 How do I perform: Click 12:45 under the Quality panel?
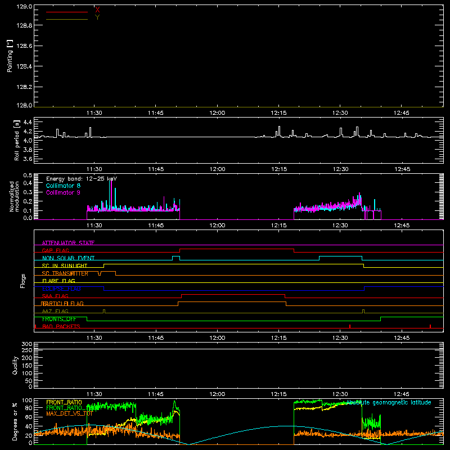[x=402, y=394]
